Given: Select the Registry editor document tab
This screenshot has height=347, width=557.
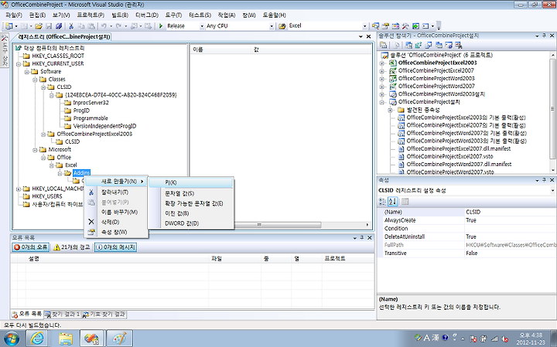Looking at the screenshot, I should click(64, 37).
